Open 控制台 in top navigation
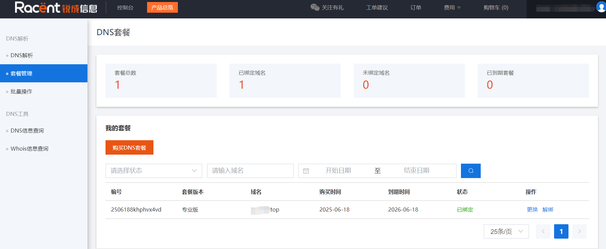 click(x=125, y=8)
